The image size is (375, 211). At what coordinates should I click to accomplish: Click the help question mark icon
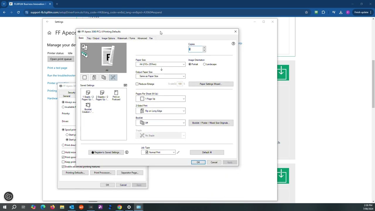click(233, 44)
